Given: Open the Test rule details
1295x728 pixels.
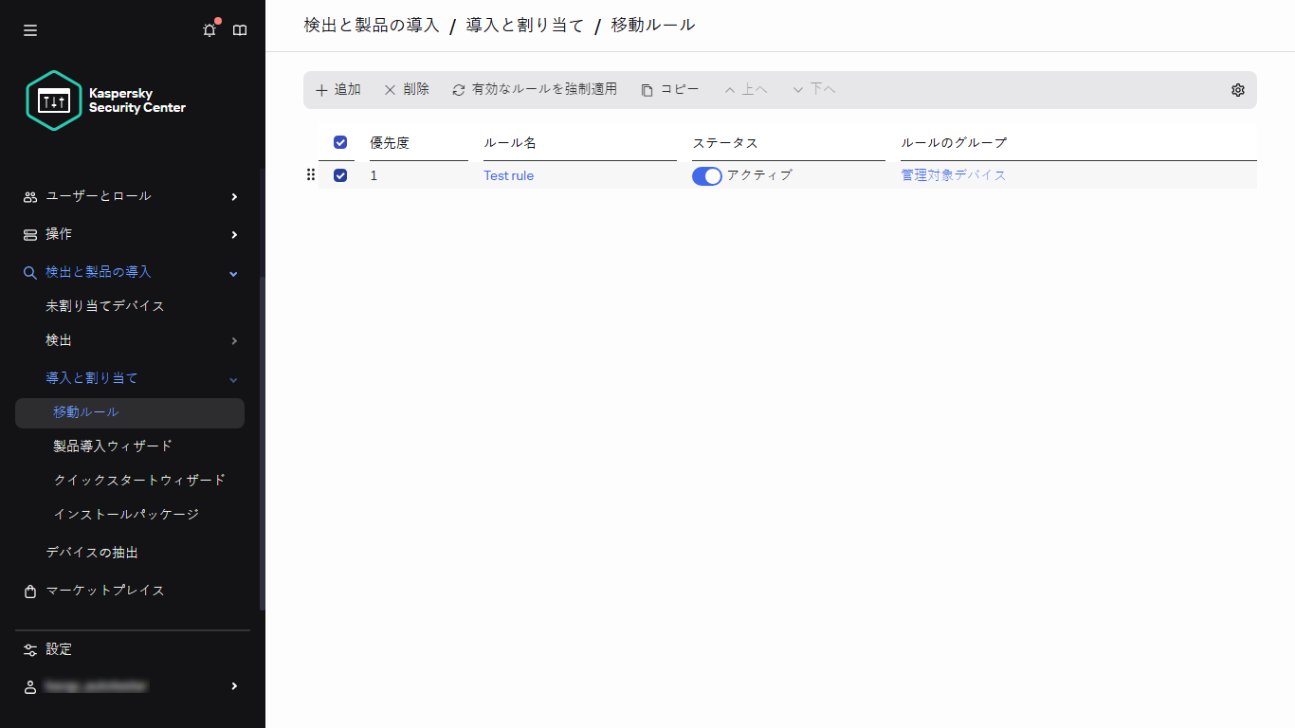Looking at the screenshot, I should pyautogui.click(x=508, y=175).
